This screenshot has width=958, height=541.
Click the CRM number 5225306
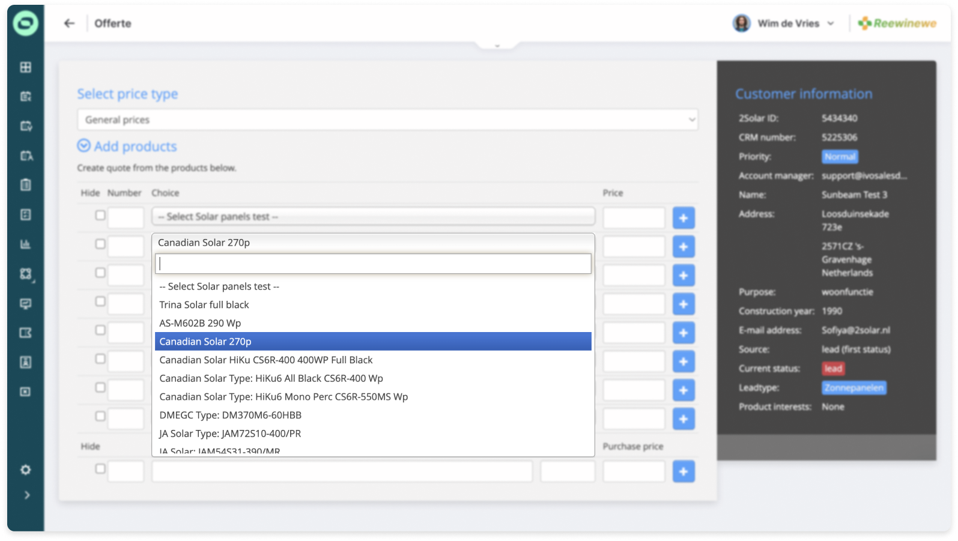[840, 138]
